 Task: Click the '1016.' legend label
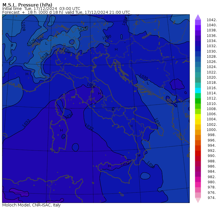(212, 88)
